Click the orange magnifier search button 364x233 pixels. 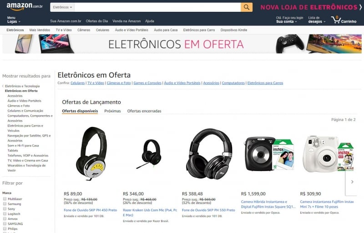(247, 7)
